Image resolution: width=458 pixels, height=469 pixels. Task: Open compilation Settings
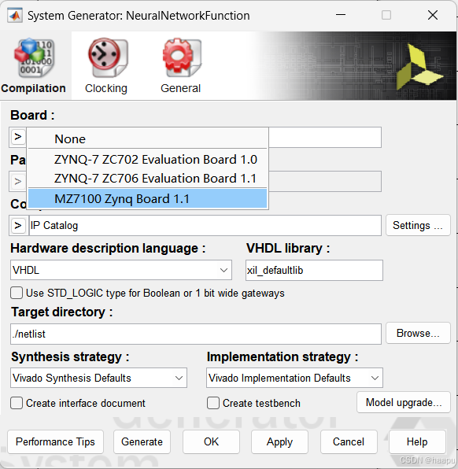tap(418, 225)
